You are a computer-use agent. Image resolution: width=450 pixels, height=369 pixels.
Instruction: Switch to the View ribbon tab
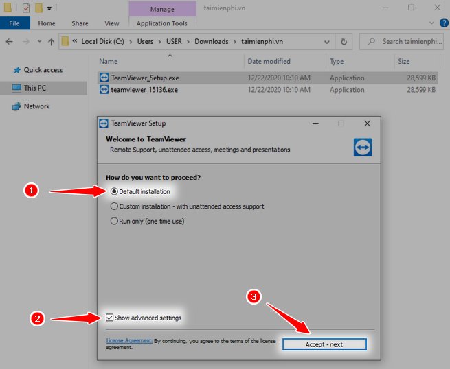coord(111,23)
